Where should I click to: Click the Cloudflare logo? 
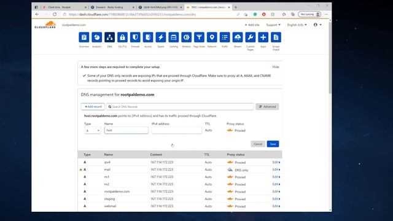45,25
